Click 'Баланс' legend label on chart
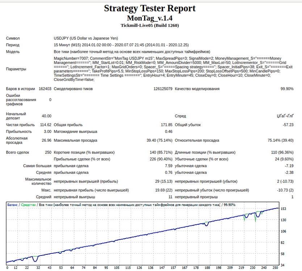The image size is (302, 271). 12,205
